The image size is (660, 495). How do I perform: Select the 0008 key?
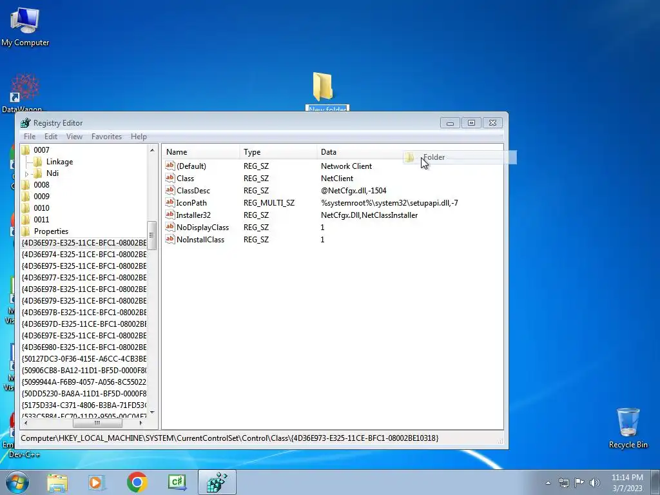point(41,185)
